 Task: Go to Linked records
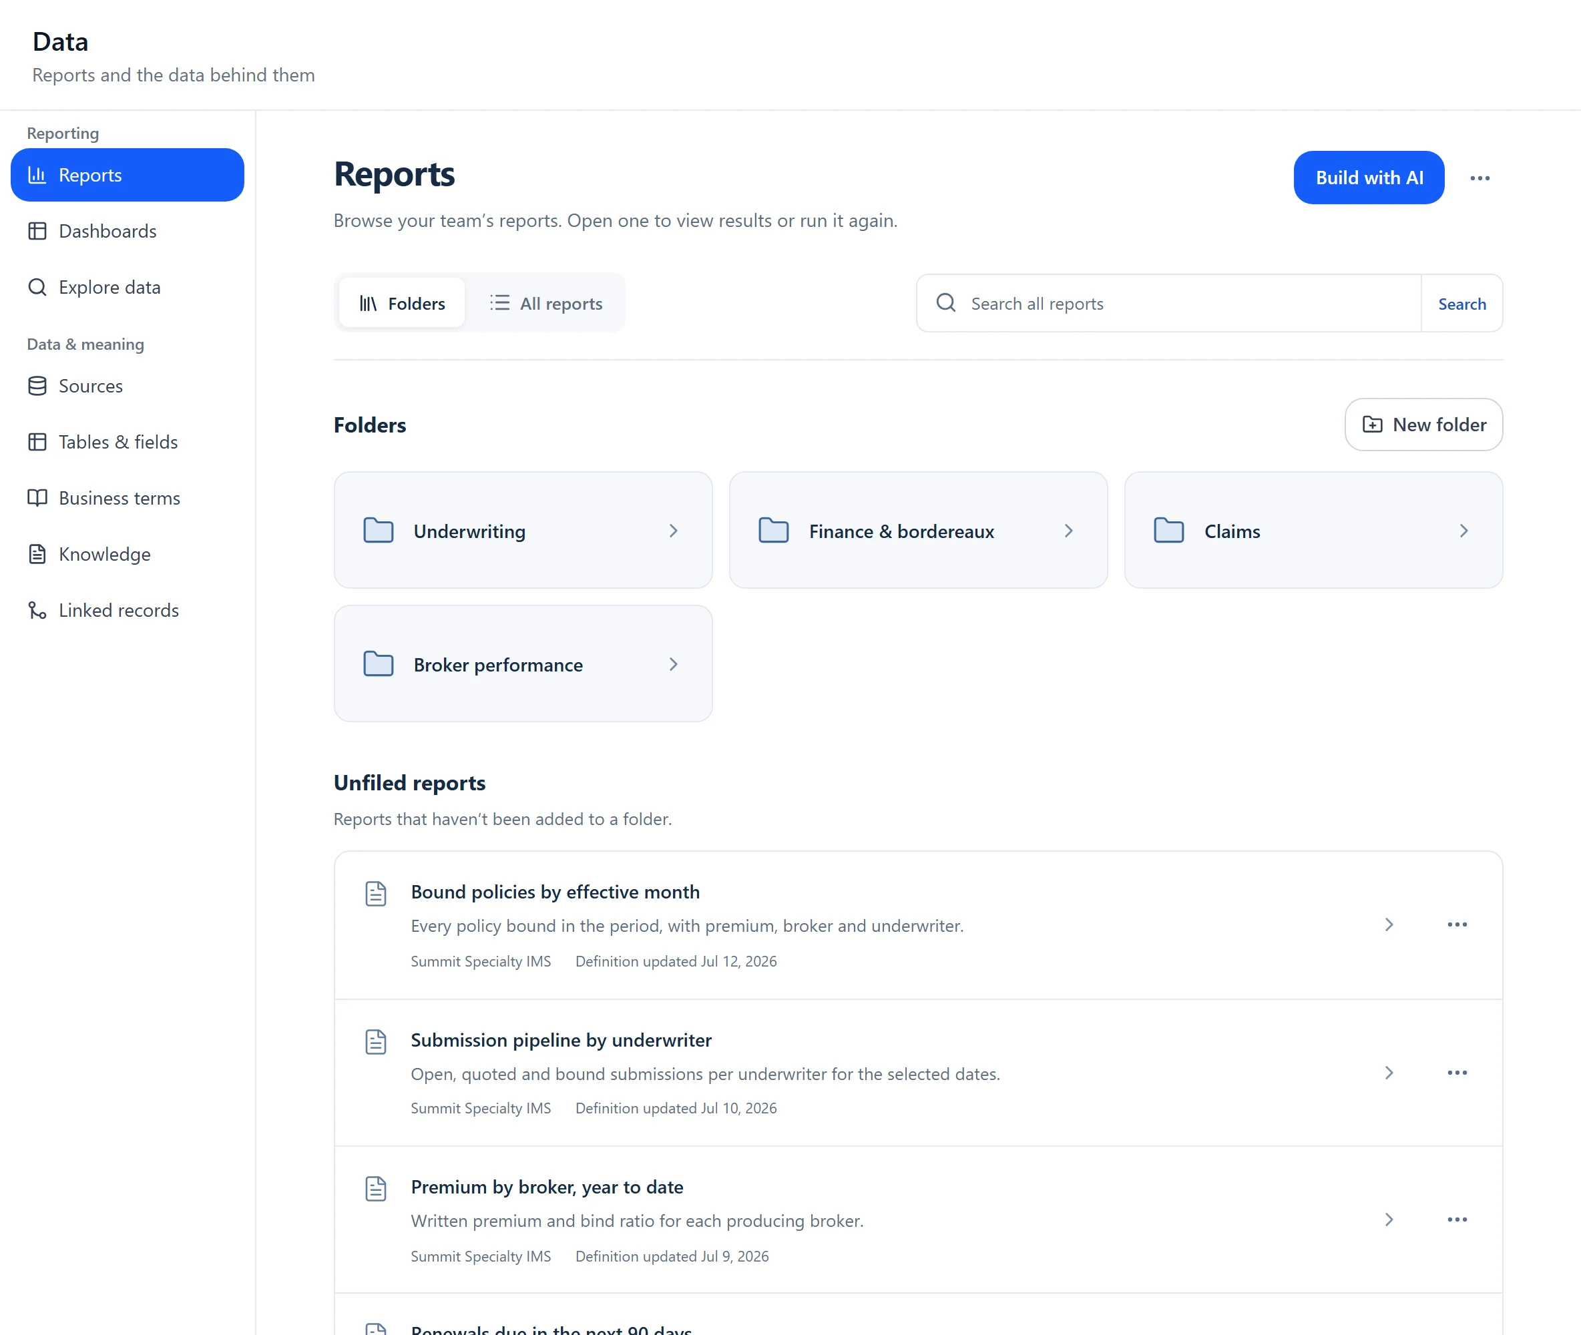tap(127, 610)
